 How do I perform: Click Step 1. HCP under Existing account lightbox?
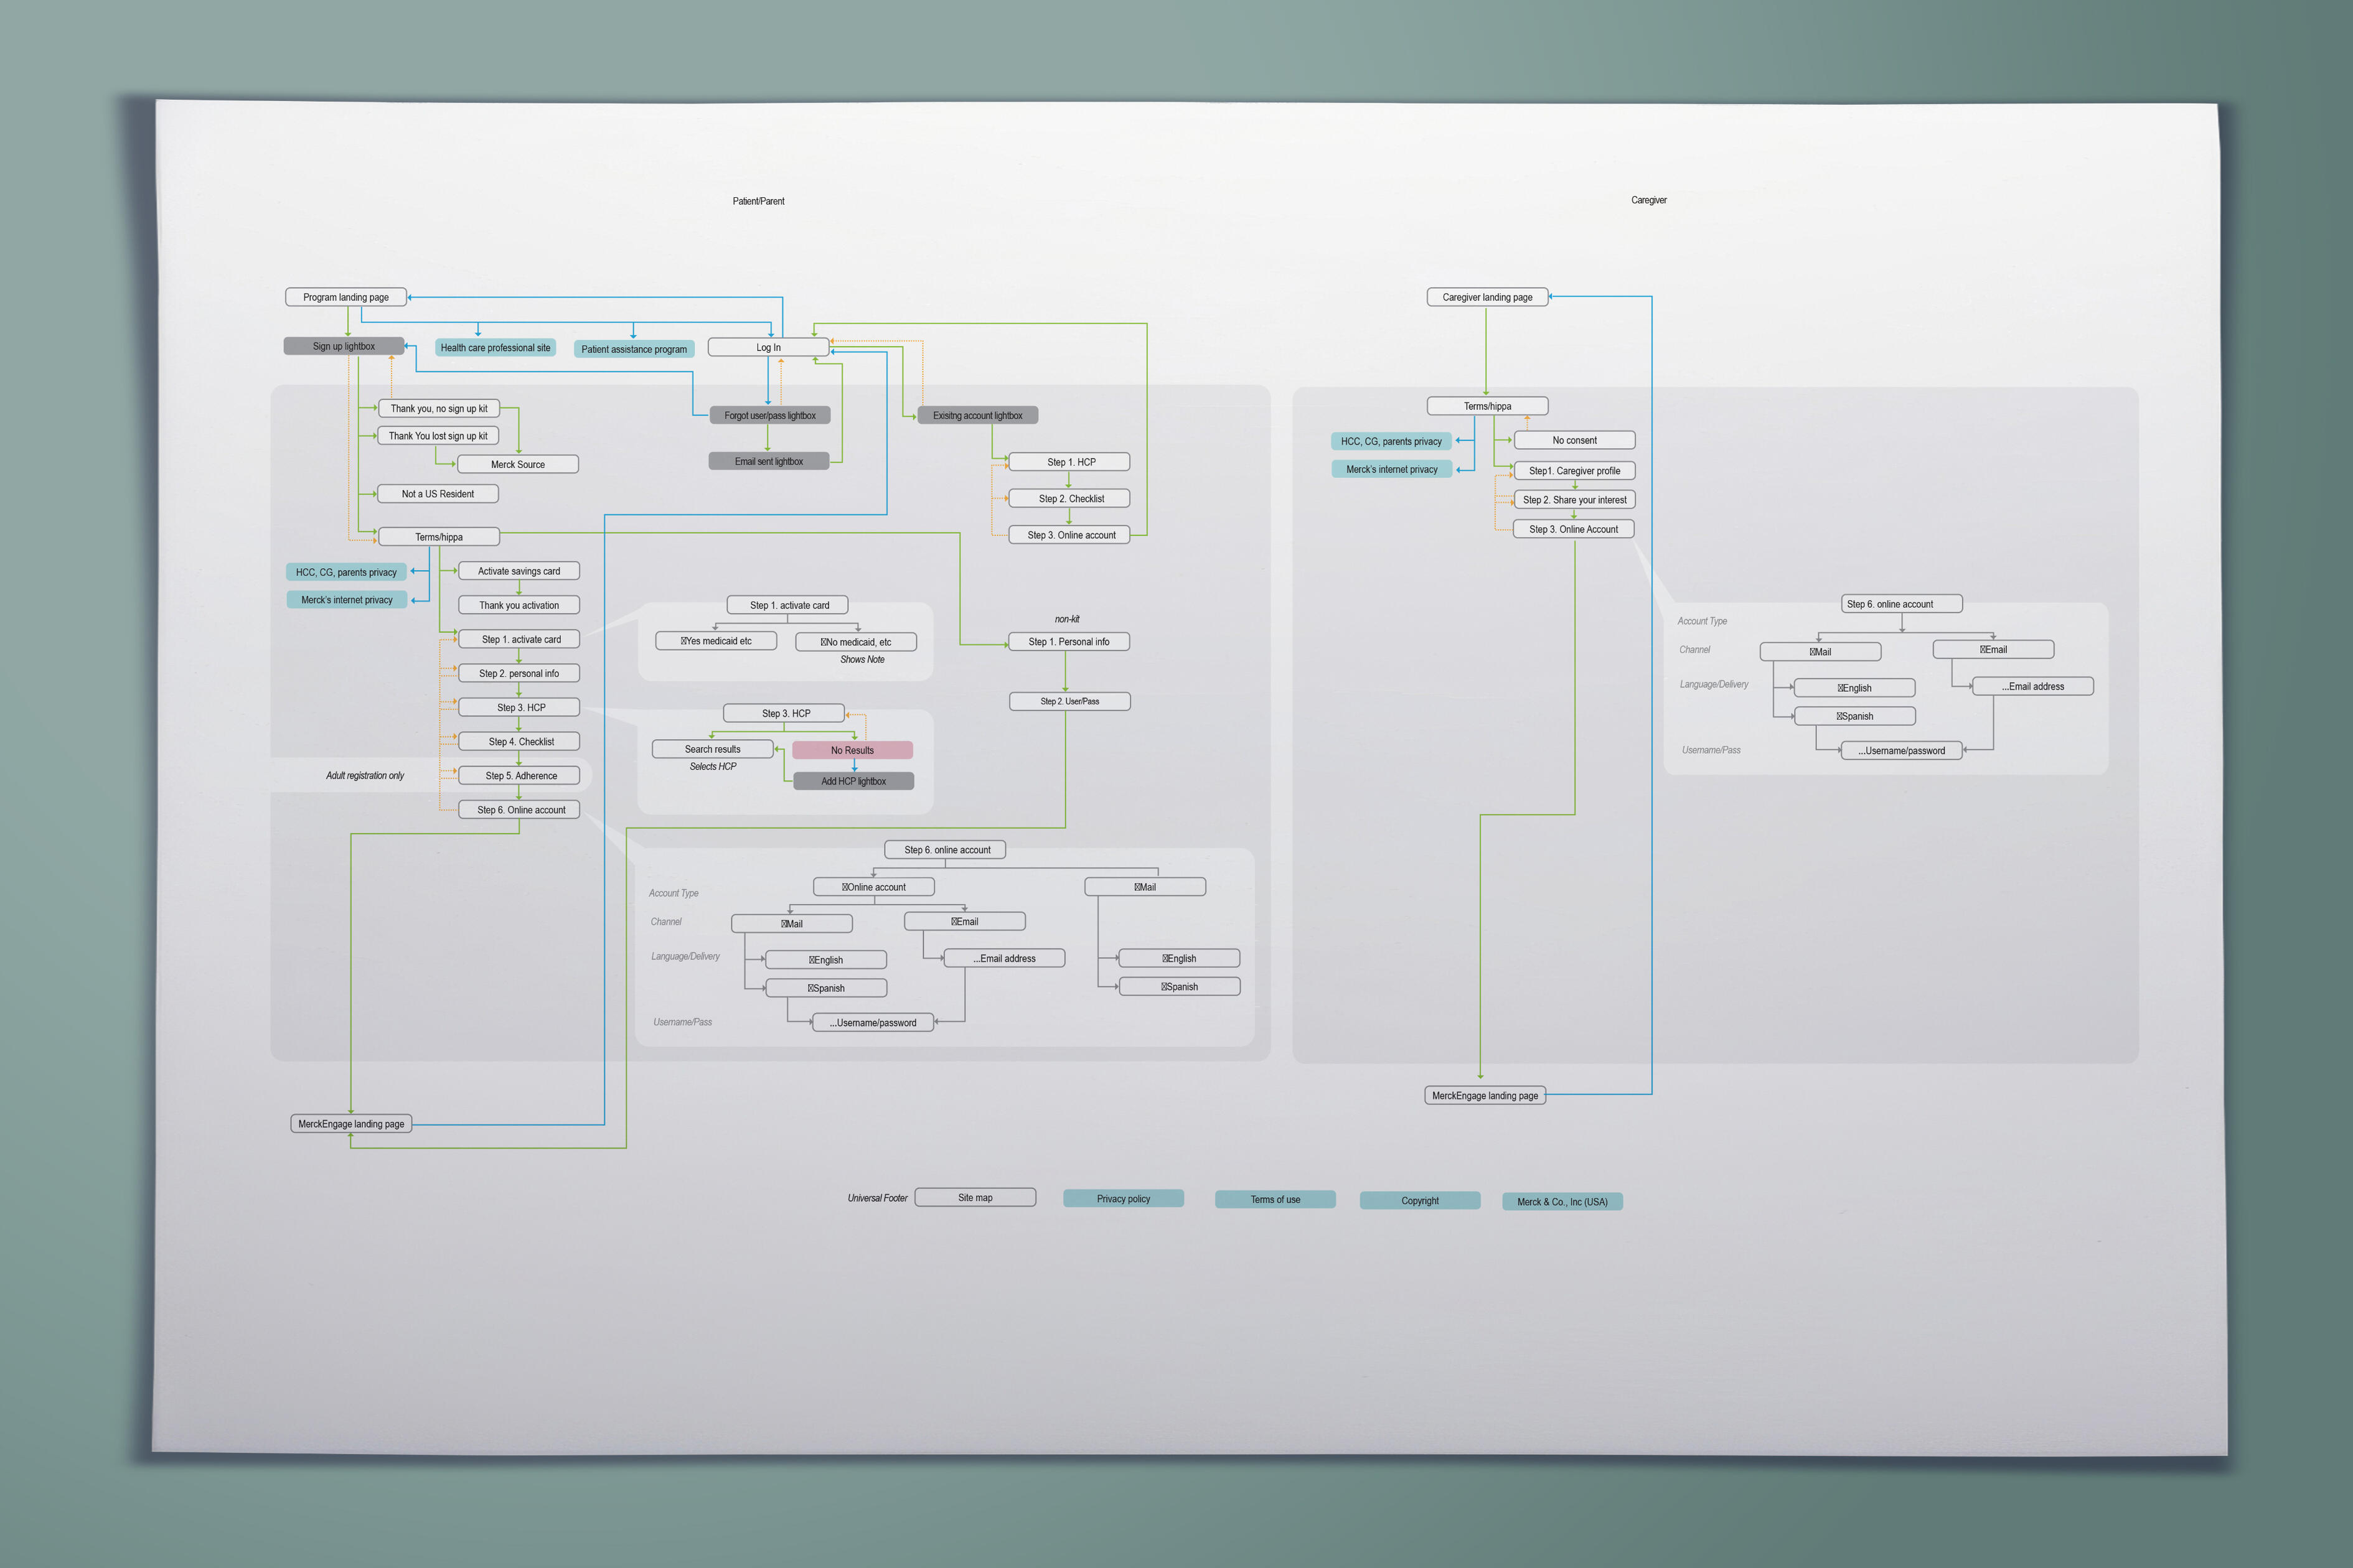click(x=1069, y=462)
